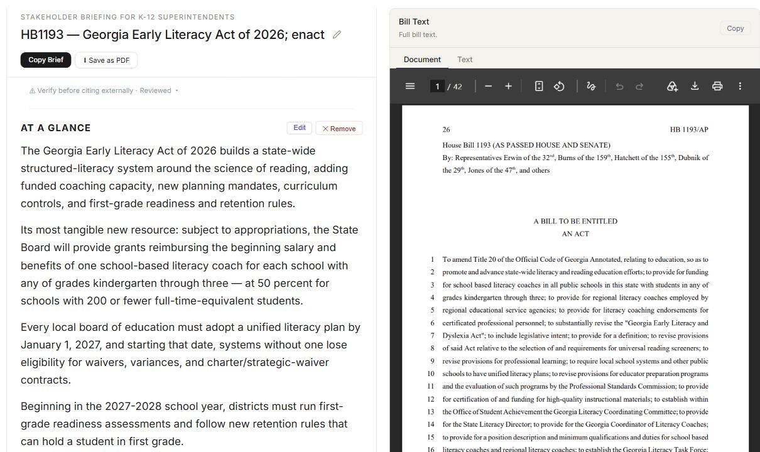
Task: Save the PDF to Drive
Action: [x=672, y=86]
